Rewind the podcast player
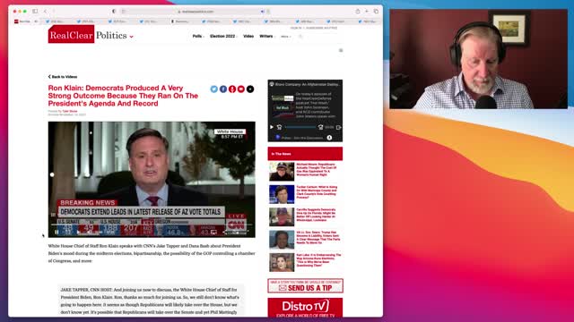This screenshot has height=322, width=574. [279, 127]
